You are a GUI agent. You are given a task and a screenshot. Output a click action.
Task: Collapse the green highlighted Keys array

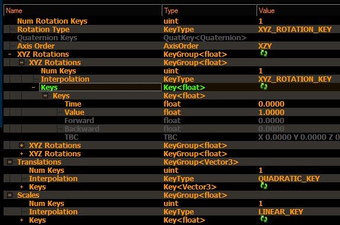tap(33, 88)
